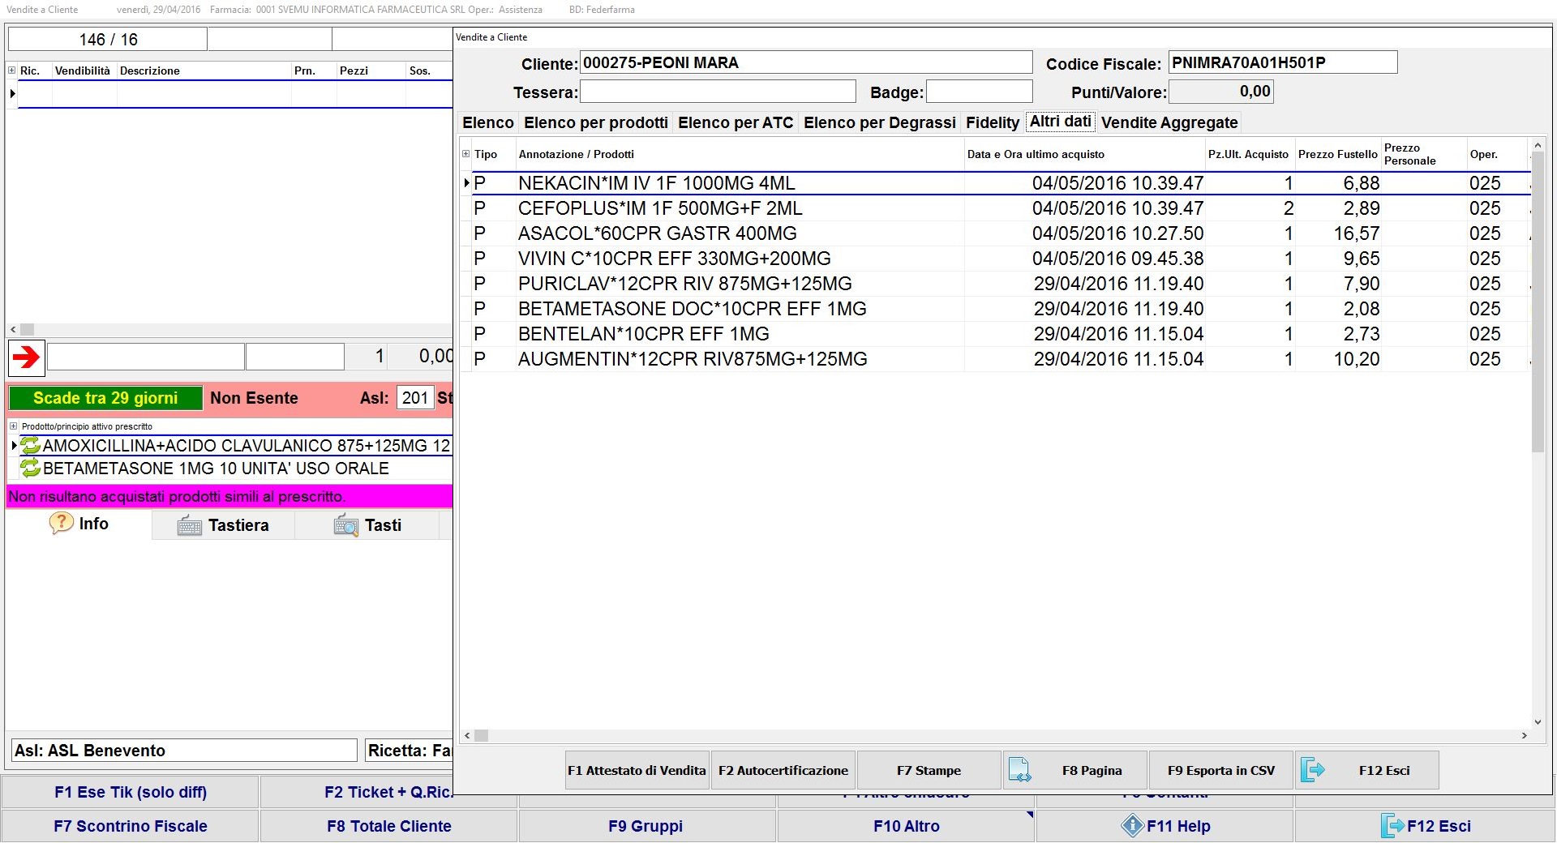Image resolution: width=1557 pixels, height=843 pixels.
Task: Expand Prodotto/principio attivo prescritto header box
Action: 13,426
